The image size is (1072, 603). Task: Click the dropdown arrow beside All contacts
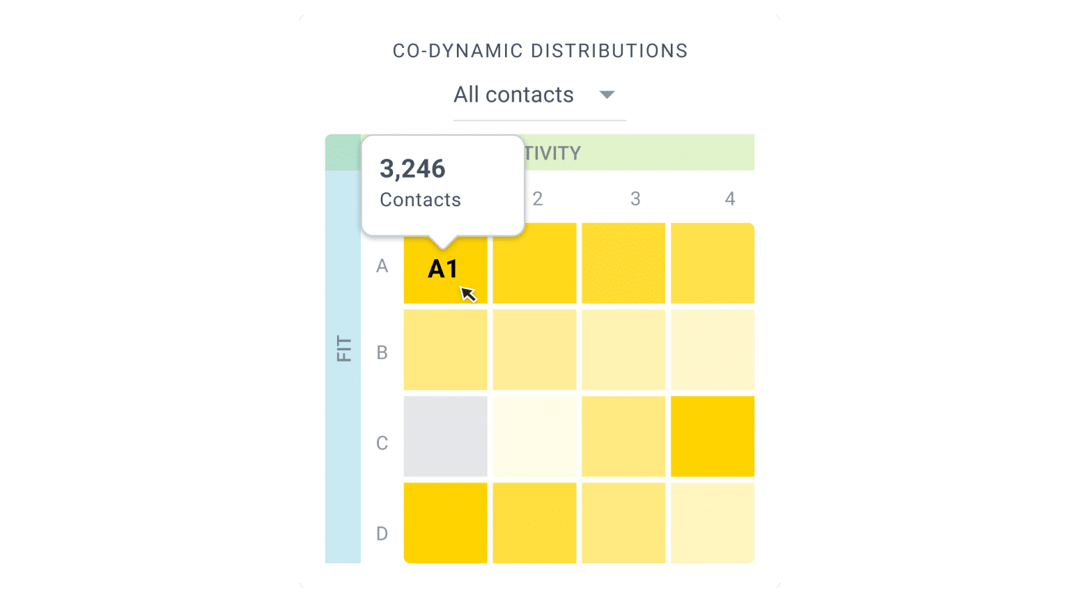[x=606, y=95]
